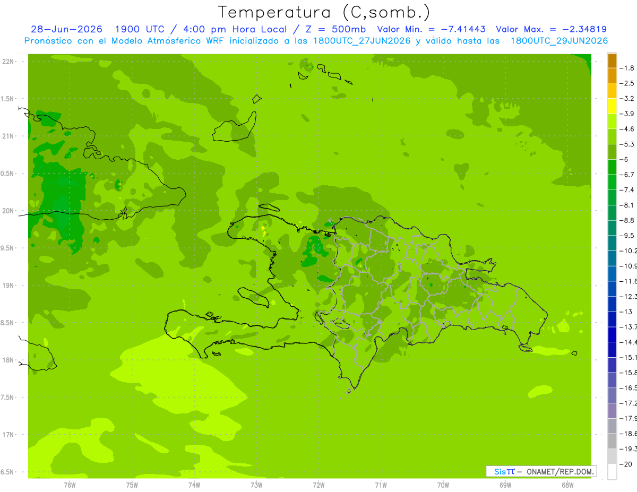
Task: Click the '72W' longitude axis label
Action: click(318, 485)
